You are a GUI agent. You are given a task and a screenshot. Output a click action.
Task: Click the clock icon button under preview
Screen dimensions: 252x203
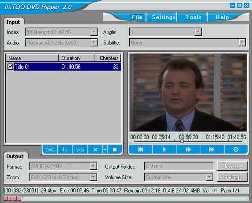(x=236, y=149)
